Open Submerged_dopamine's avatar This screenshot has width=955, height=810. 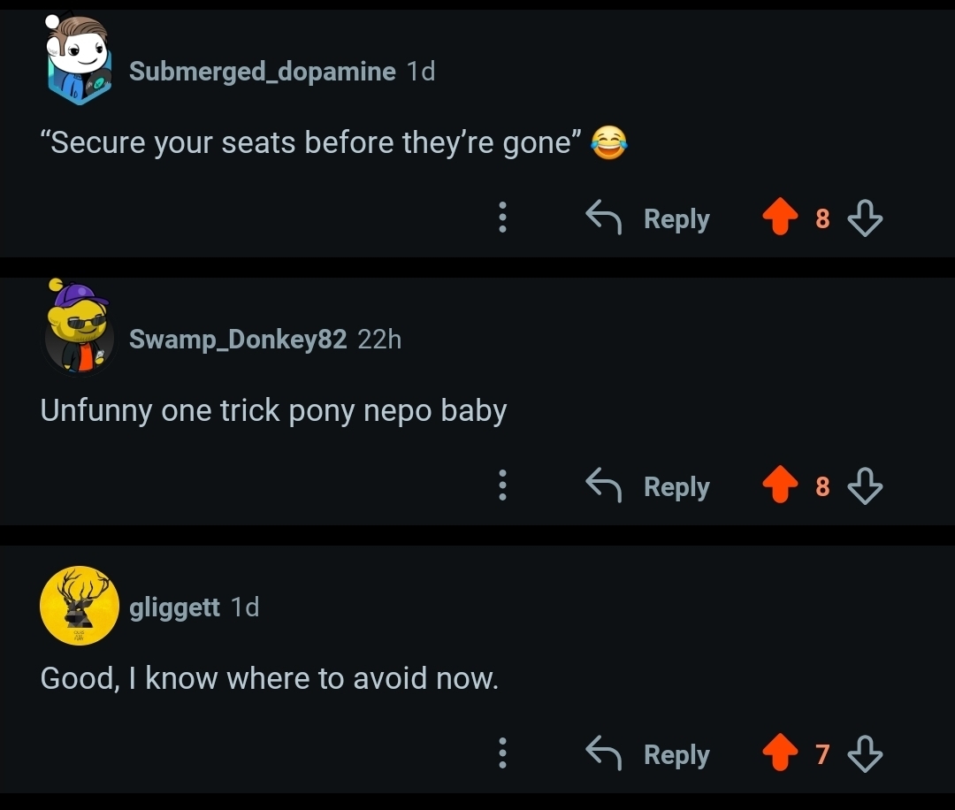pos(80,62)
